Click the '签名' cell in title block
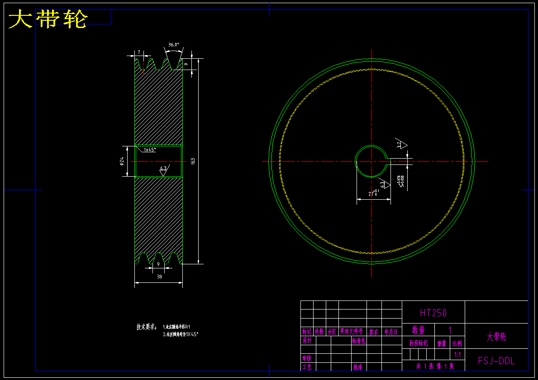The image size is (538, 380). [x=374, y=332]
